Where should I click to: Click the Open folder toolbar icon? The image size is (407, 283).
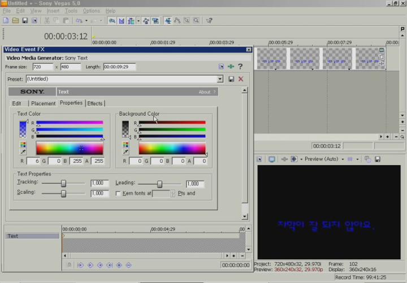coord(15,20)
